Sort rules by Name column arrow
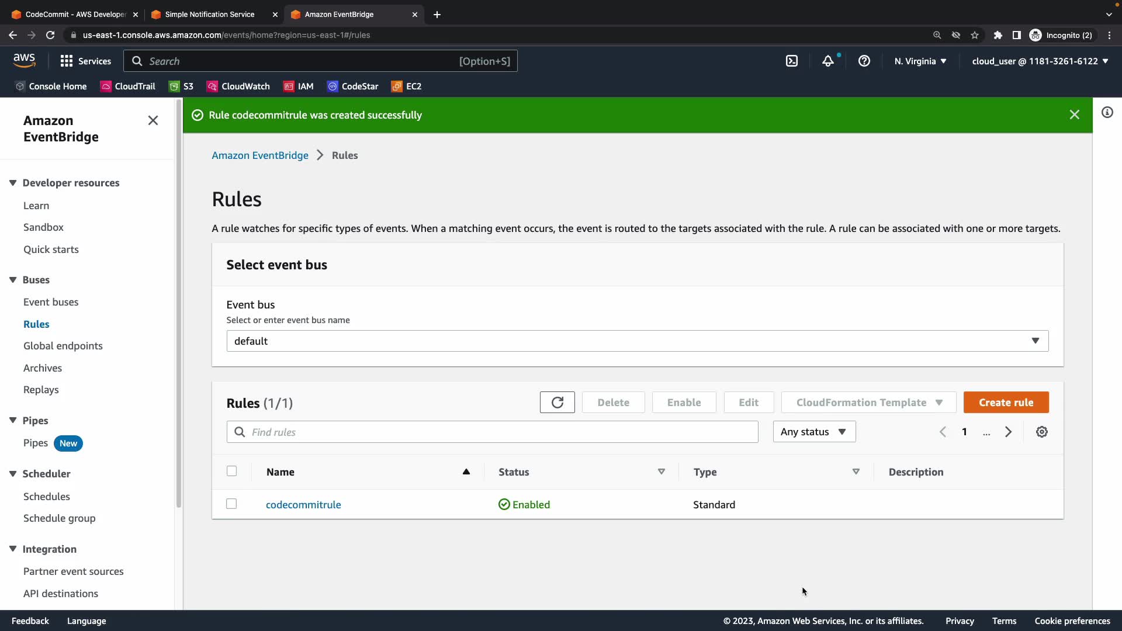 tap(466, 471)
